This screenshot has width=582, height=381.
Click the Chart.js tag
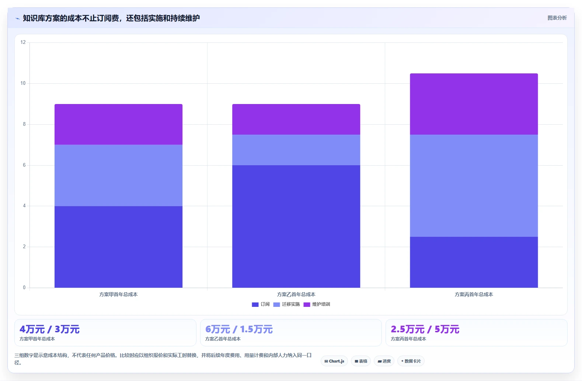334,361
